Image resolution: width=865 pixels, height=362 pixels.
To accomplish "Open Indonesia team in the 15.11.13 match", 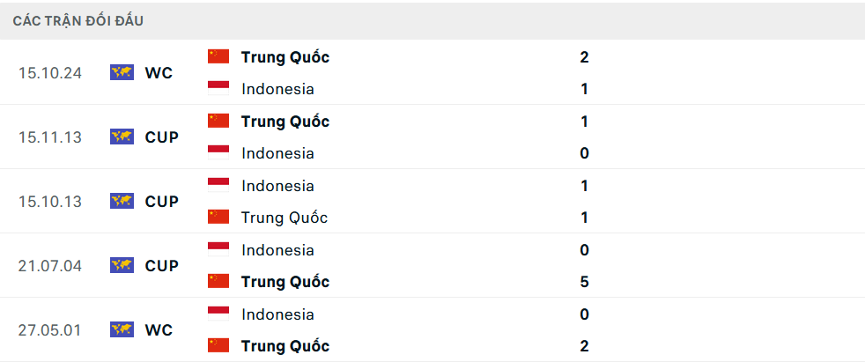I will click(x=277, y=153).
